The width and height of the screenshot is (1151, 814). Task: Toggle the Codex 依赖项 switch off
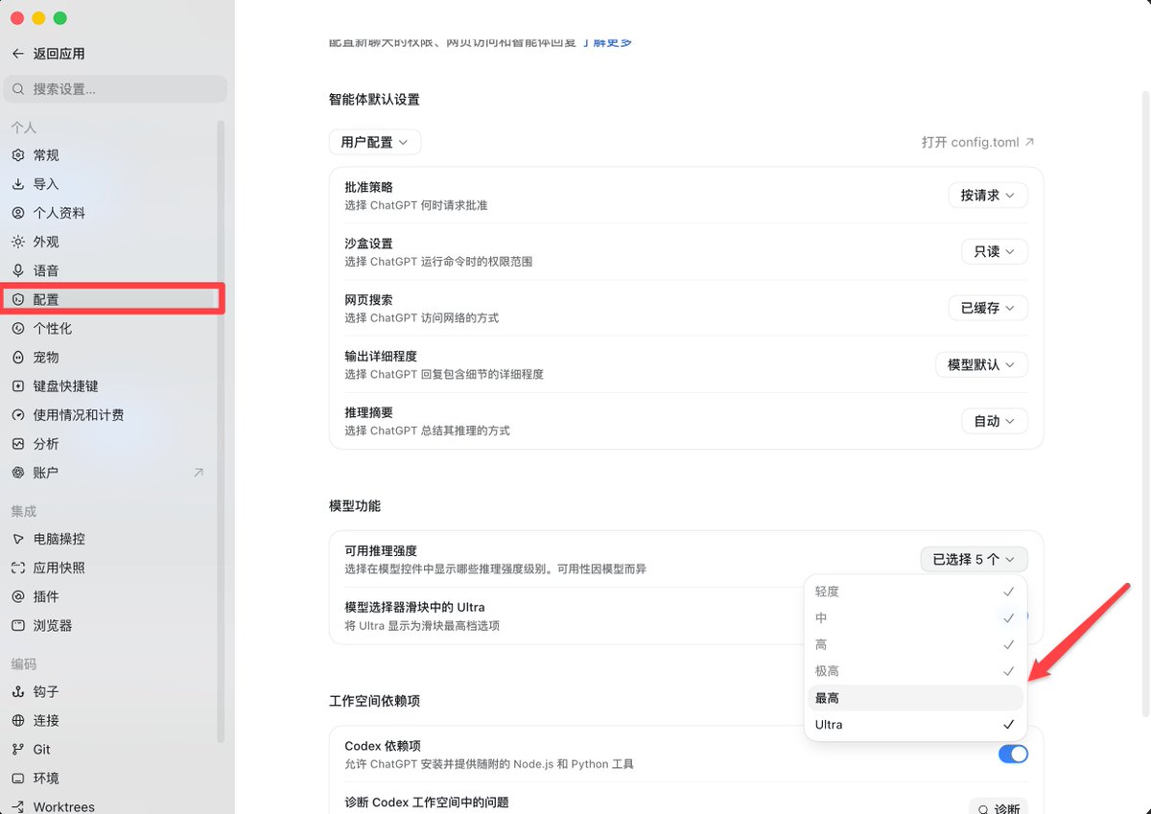1013,754
